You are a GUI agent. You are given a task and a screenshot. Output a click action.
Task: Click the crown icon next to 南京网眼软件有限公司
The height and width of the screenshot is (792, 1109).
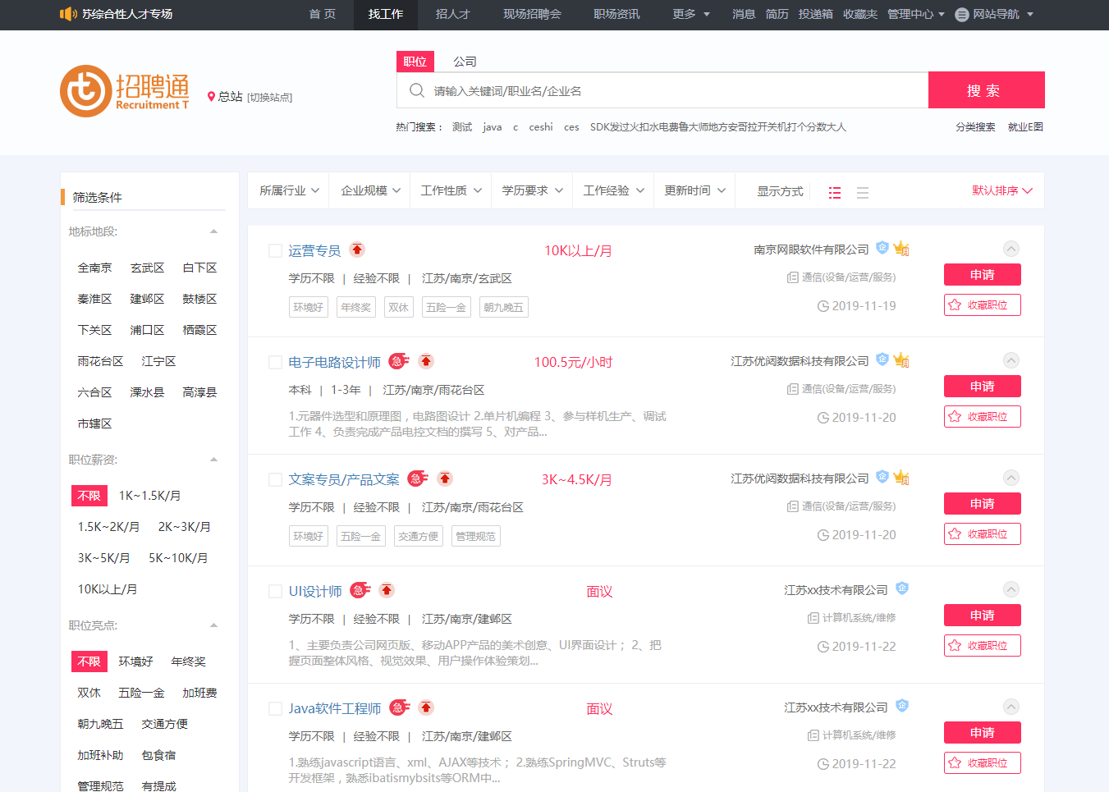901,249
